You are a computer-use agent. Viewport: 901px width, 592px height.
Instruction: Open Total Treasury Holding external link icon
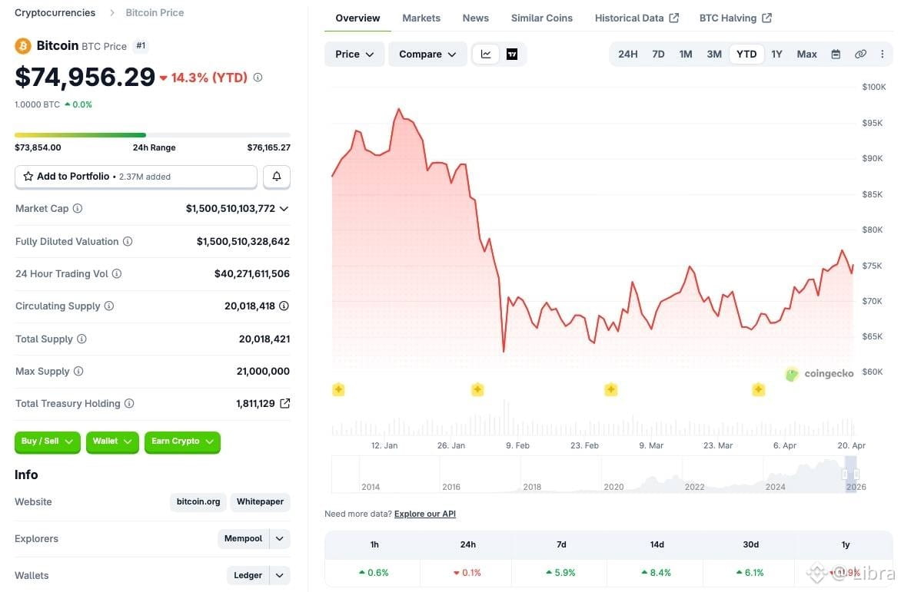285,404
